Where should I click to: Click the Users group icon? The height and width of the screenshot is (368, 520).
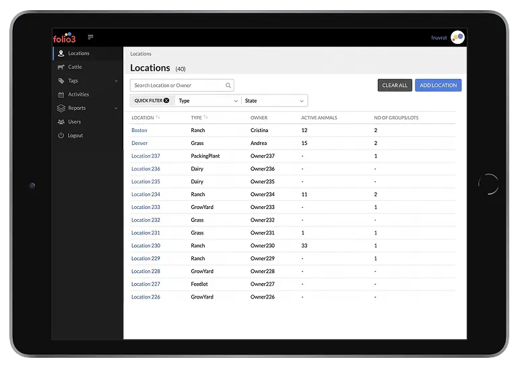(61, 122)
